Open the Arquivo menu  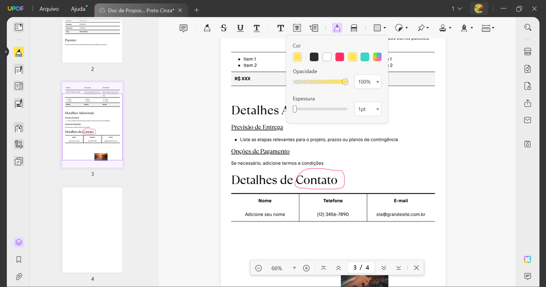click(49, 8)
